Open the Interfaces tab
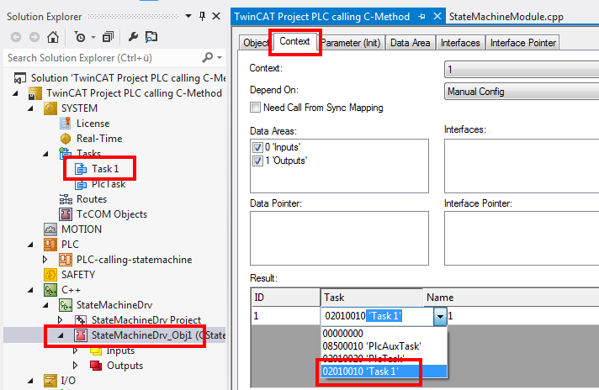This screenshot has width=599, height=390. tap(460, 43)
